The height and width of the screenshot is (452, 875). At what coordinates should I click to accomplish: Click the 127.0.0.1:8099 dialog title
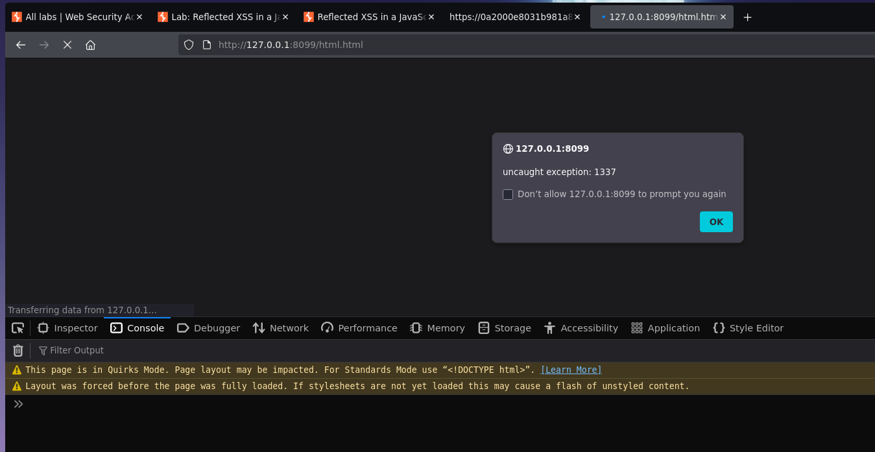tap(552, 149)
